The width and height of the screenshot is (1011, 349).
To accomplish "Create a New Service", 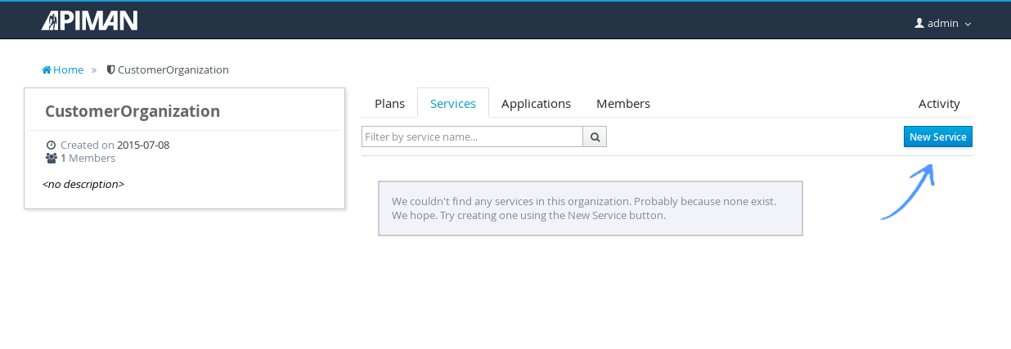I will click(938, 136).
